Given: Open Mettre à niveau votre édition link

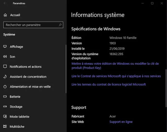Looking at the screenshot, I should pyautogui.click(x=115, y=66).
